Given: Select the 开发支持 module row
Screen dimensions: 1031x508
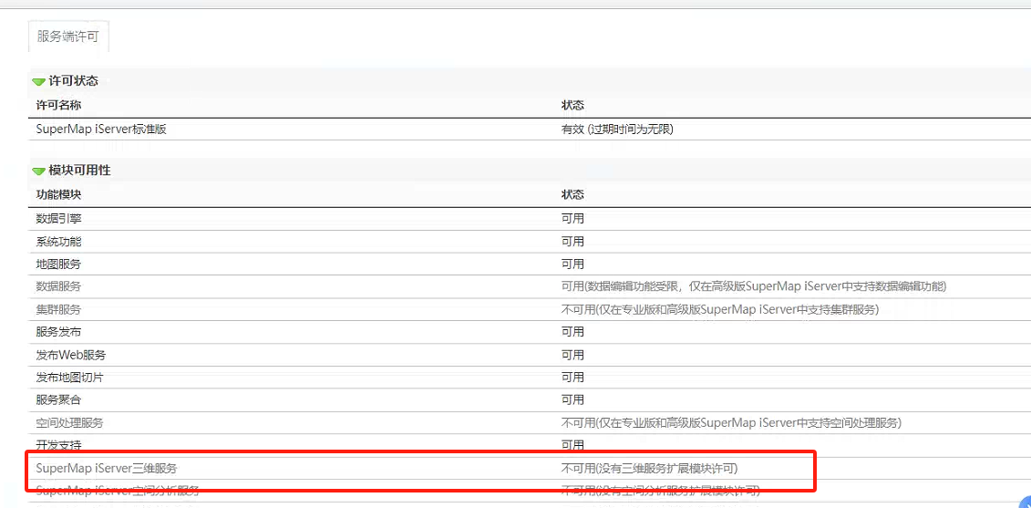Looking at the screenshot, I should tap(59, 445).
